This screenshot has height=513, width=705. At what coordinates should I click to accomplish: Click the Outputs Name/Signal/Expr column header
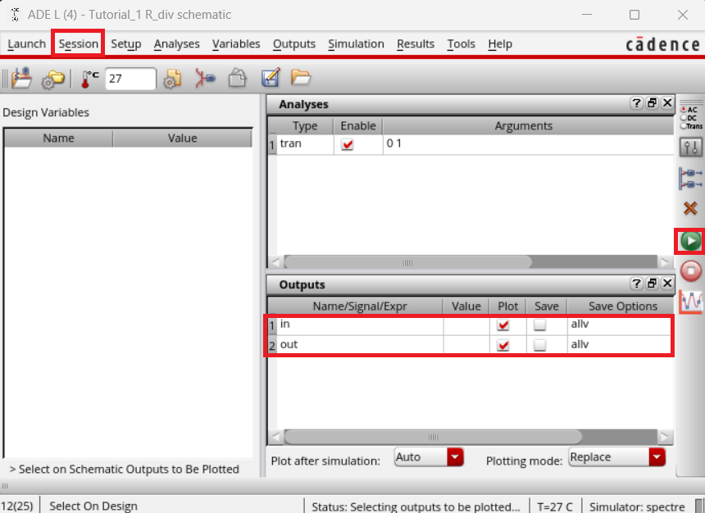click(360, 306)
